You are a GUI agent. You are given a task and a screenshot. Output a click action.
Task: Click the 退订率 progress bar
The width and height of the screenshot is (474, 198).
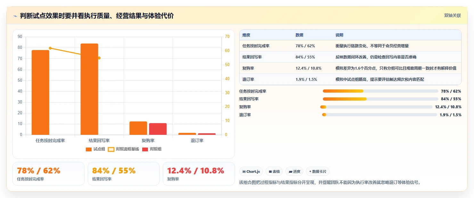[380, 115]
